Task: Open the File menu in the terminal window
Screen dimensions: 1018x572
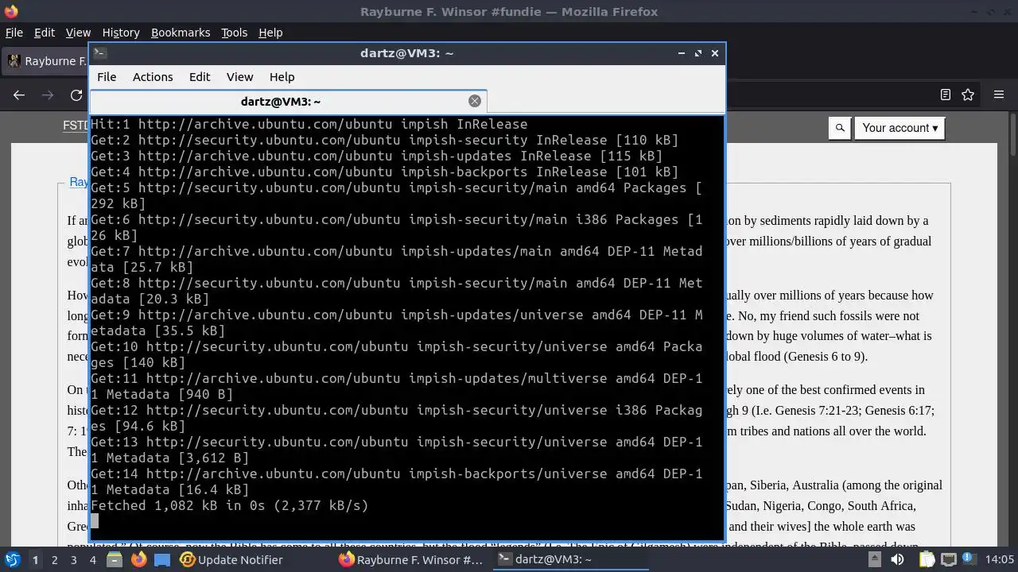Action: pos(107,77)
